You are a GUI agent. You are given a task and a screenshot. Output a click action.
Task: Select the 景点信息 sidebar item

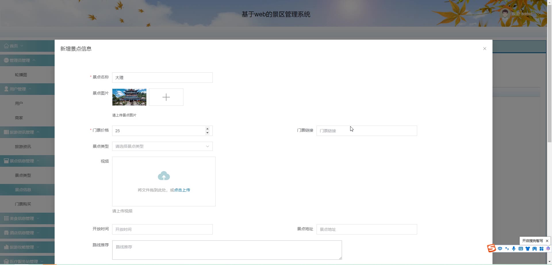(x=27, y=190)
